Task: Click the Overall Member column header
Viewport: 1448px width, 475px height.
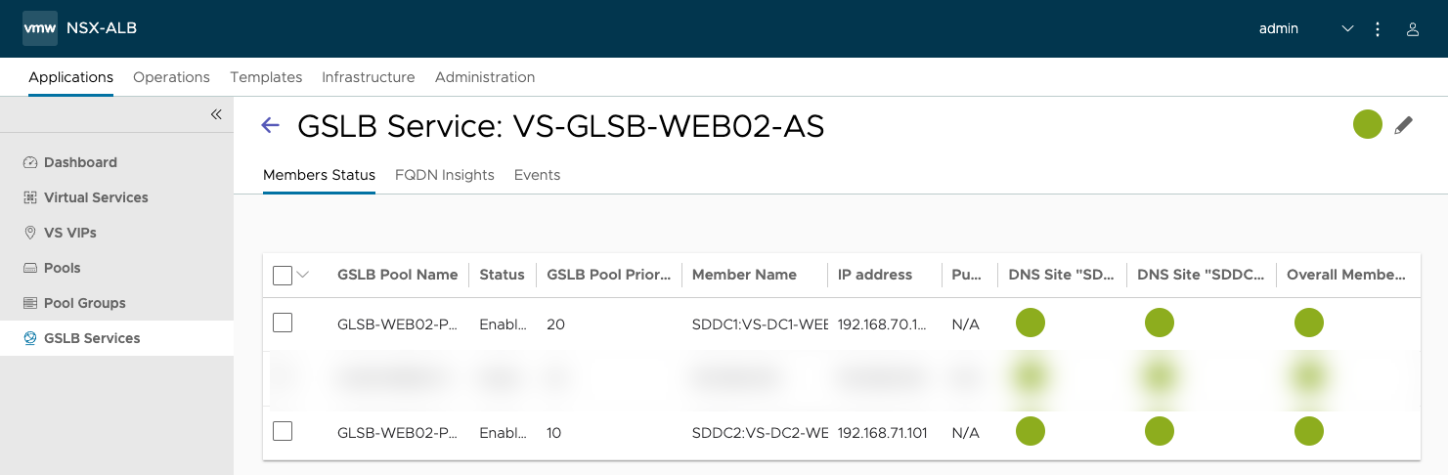Action: click(x=1346, y=275)
